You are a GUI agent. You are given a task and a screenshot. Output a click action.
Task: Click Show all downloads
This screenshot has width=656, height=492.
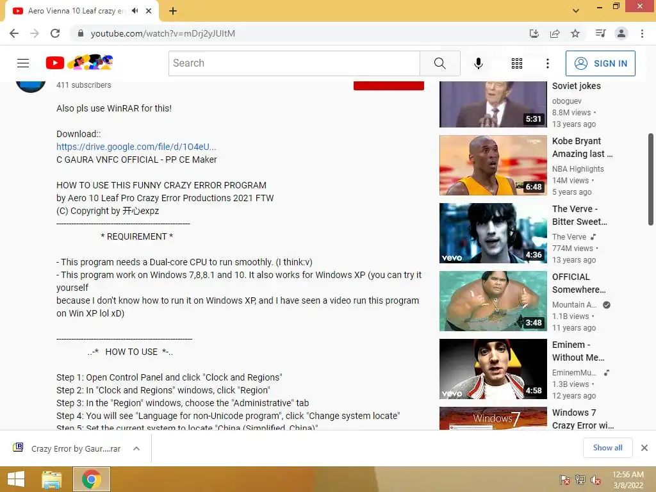[607, 448]
